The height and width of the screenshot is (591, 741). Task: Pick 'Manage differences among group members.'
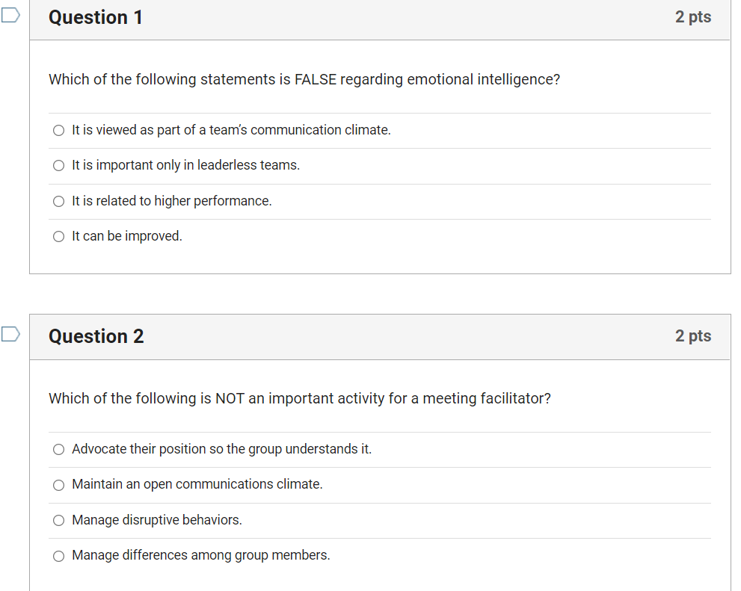point(58,556)
